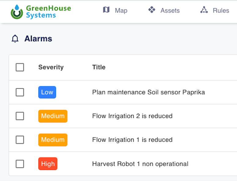Open 'Harvest Robot 1 non operational' alarm
The image size is (237, 181).
coord(140,164)
